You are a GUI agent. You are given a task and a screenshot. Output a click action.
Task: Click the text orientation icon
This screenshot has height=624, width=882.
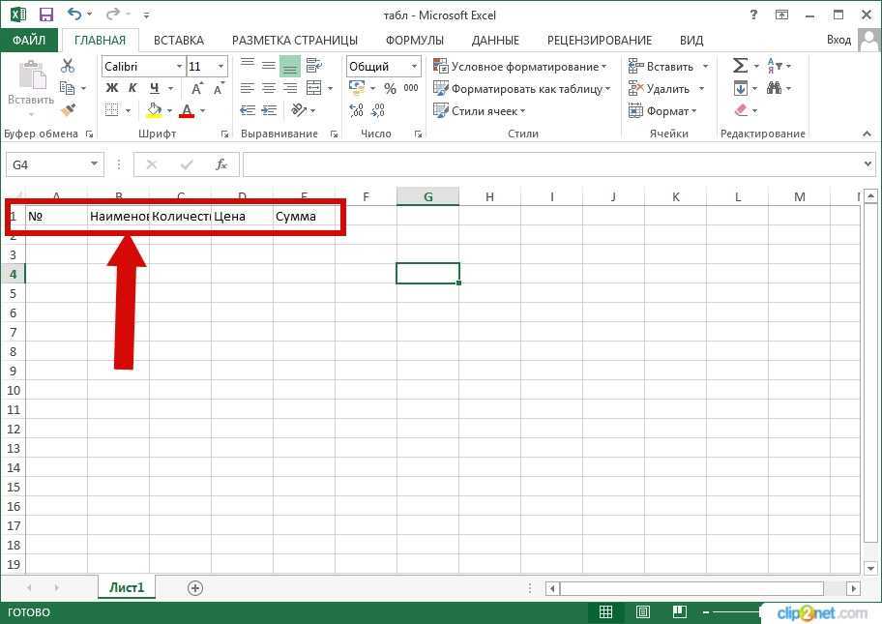click(299, 109)
